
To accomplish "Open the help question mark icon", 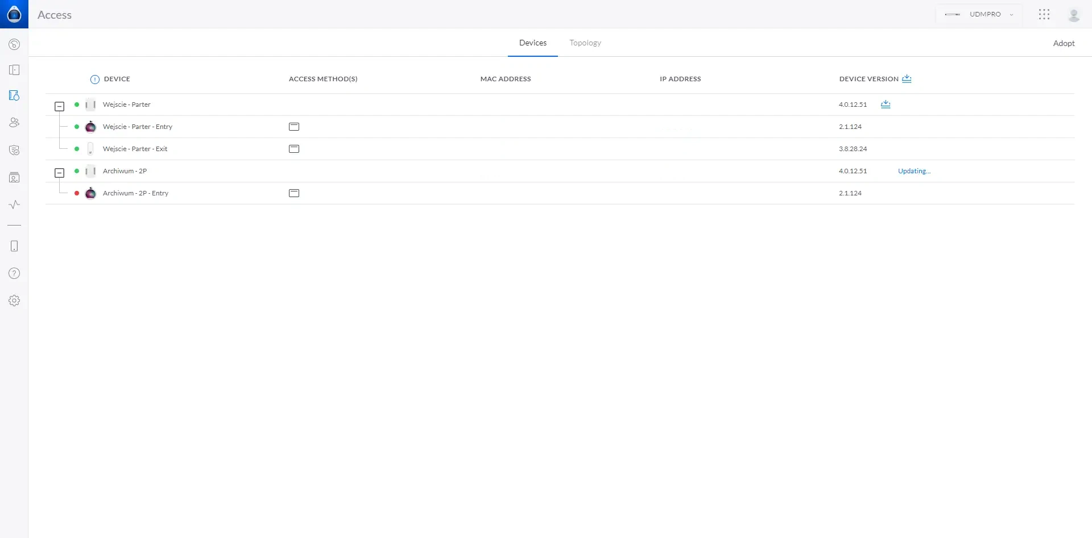I will coord(14,273).
